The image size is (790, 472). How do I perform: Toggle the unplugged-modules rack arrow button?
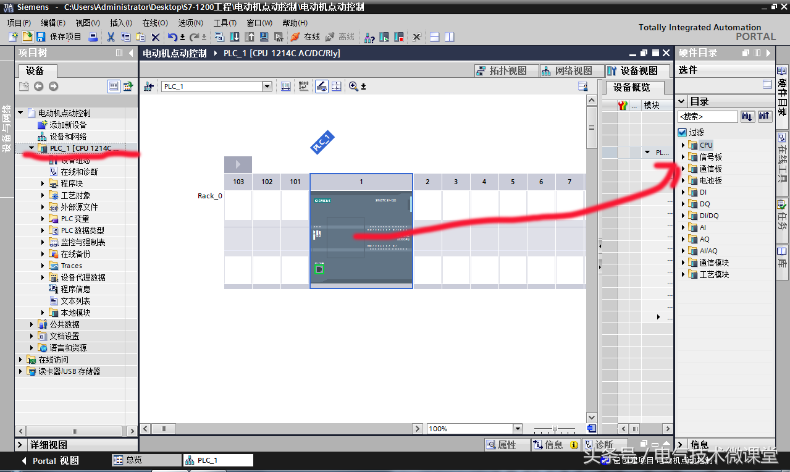[x=238, y=164]
